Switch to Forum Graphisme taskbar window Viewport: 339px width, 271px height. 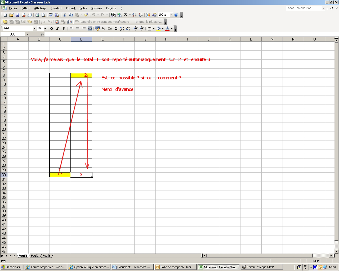tap(46, 267)
